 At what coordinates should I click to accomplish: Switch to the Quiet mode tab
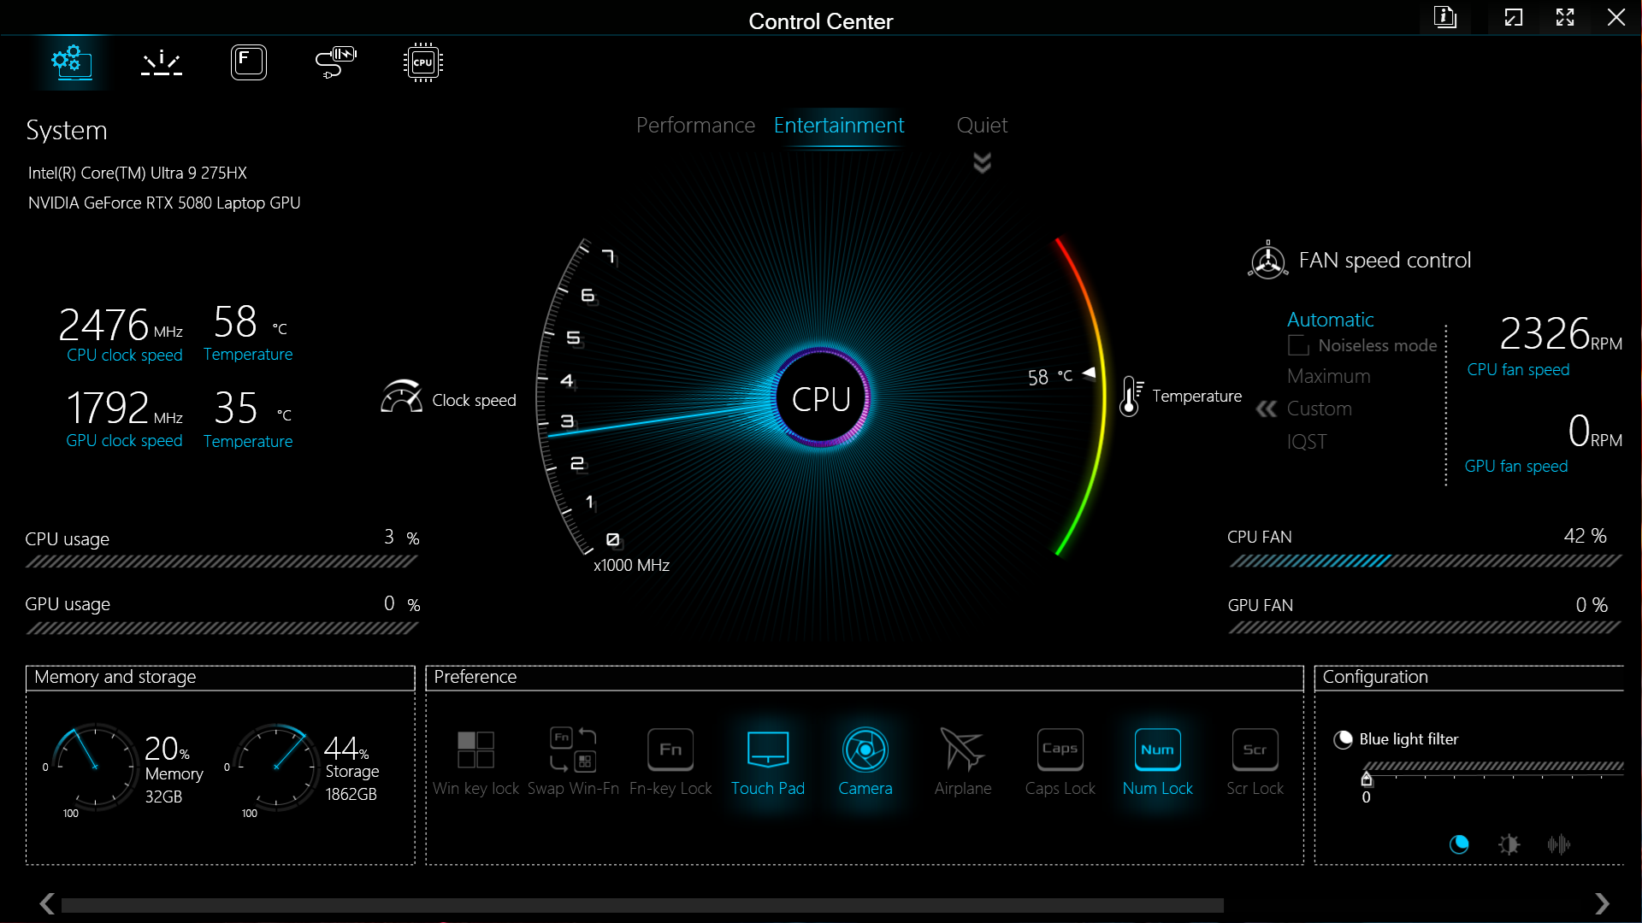point(982,126)
